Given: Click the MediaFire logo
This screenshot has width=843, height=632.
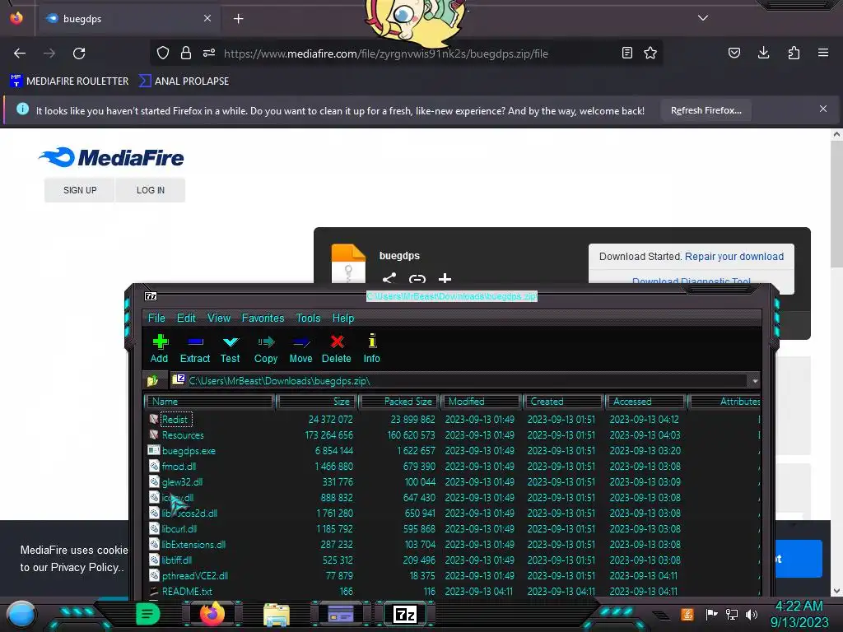Looking at the screenshot, I should point(111,157).
